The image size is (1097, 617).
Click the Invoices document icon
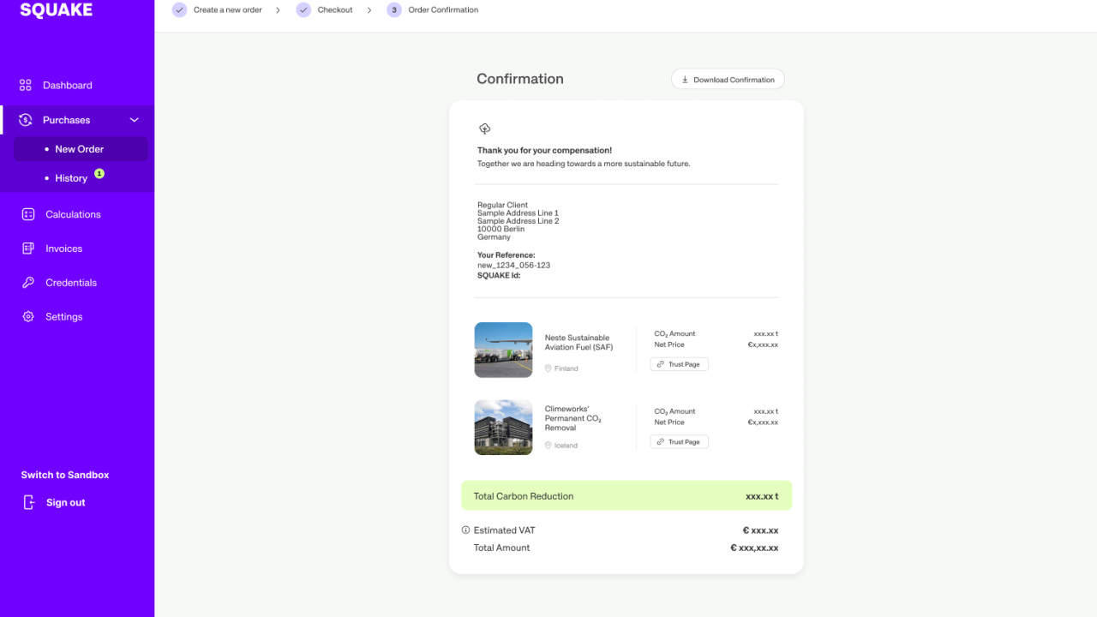tap(28, 249)
